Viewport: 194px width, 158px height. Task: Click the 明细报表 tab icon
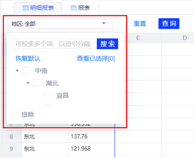26,8
